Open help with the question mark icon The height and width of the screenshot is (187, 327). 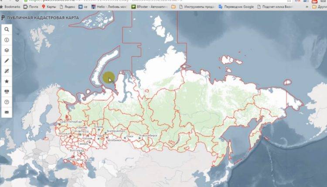click(7, 102)
